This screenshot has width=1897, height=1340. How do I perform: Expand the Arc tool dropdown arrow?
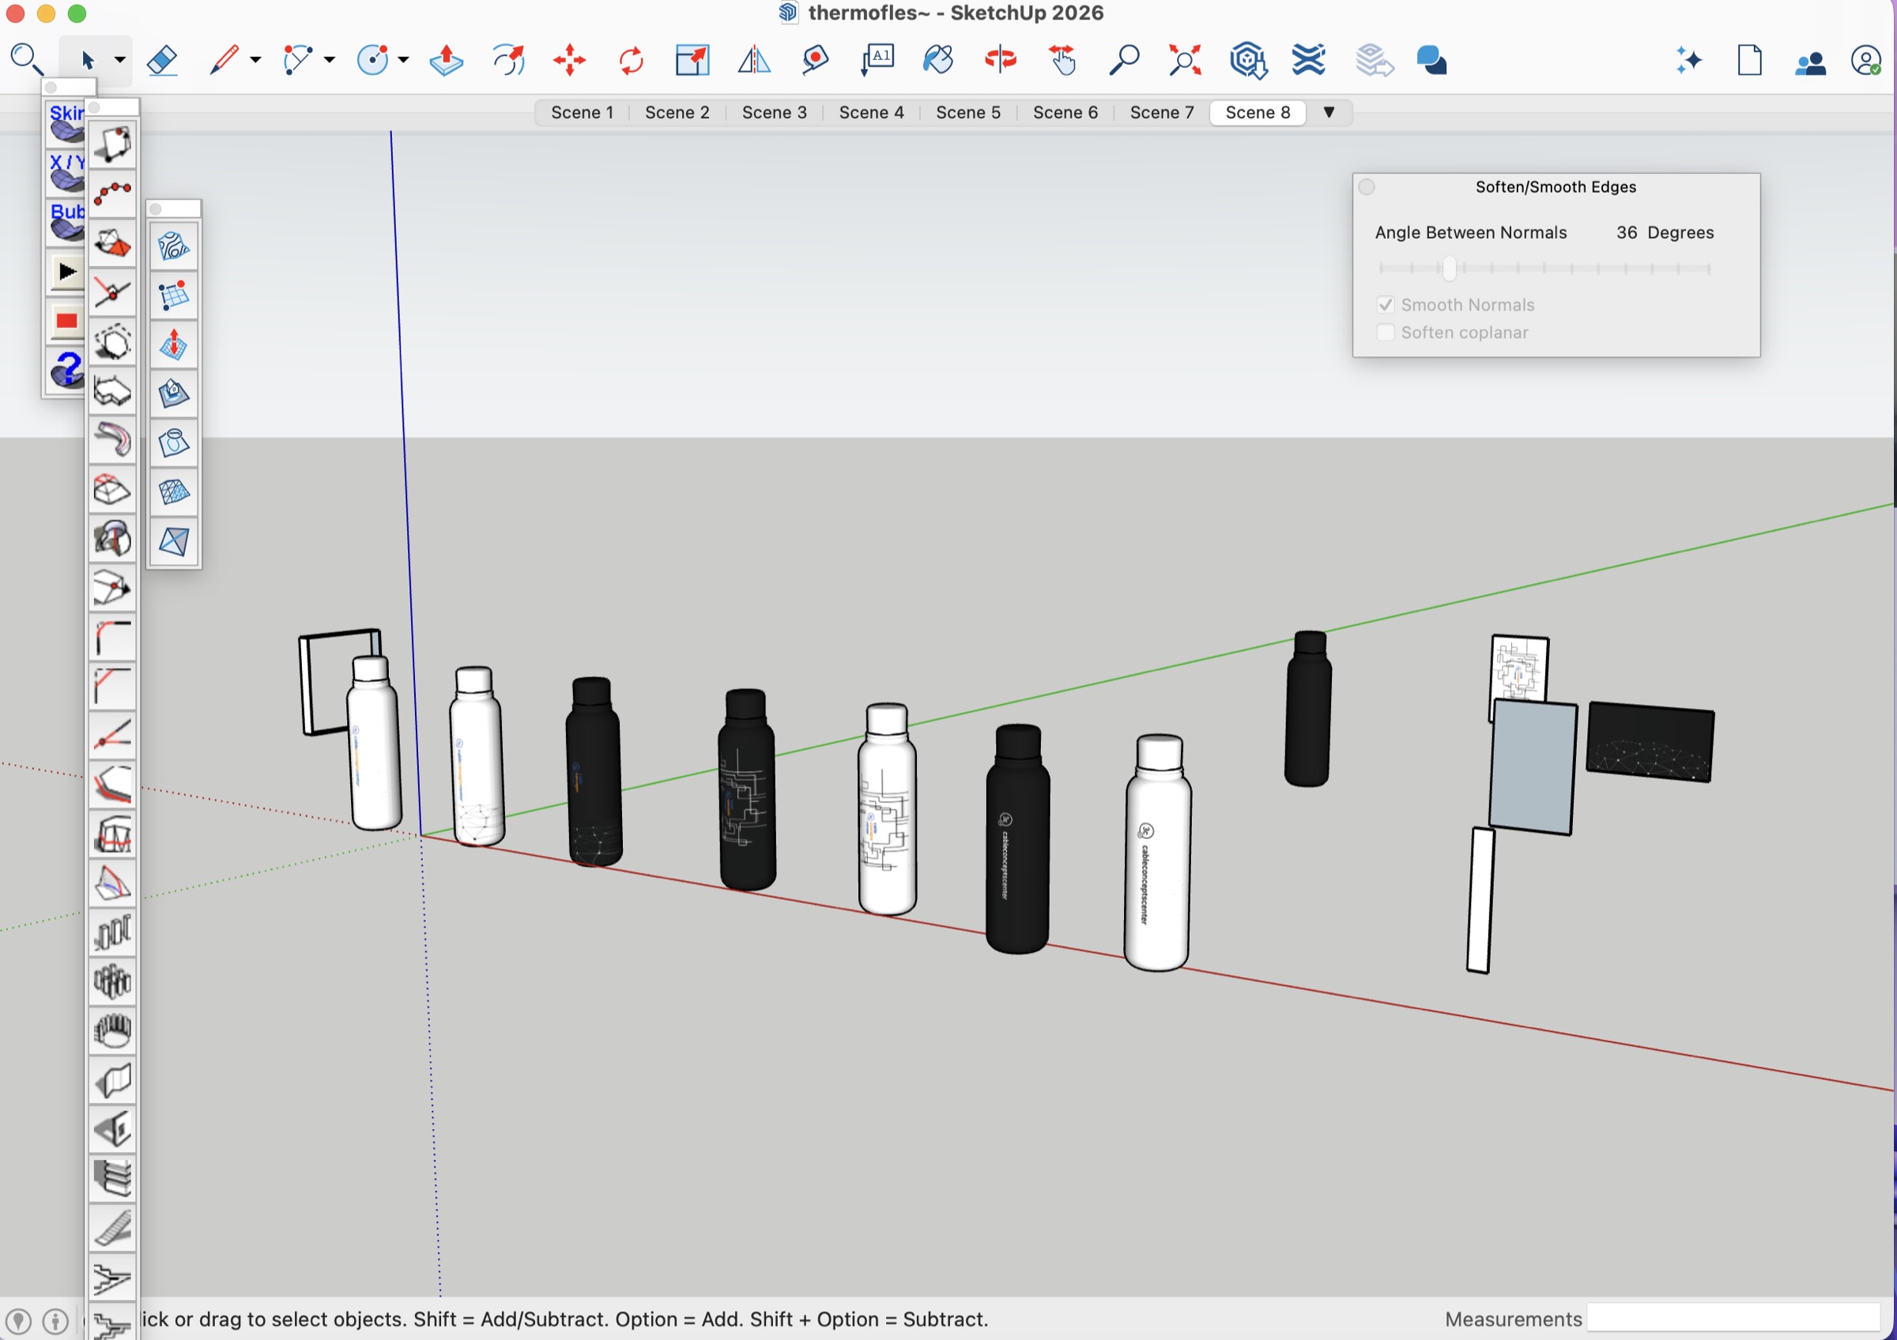pos(329,60)
